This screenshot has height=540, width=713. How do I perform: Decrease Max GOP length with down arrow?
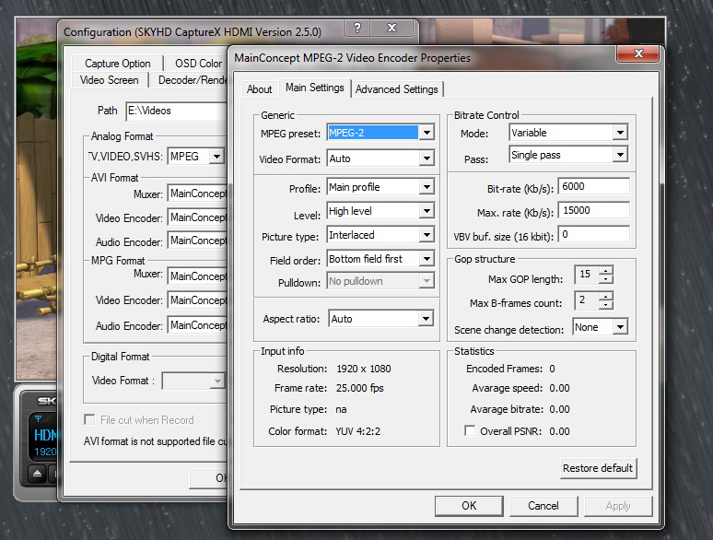click(x=605, y=279)
